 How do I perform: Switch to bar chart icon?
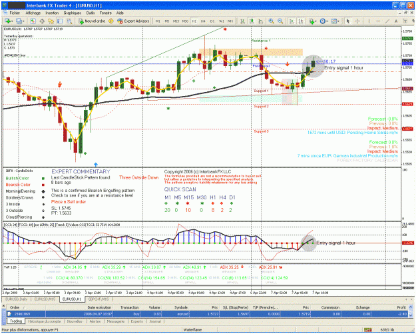(242, 21)
